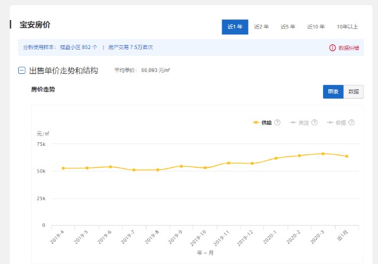This screenshot has width=378, height=264.
Task: Click the help icon next to 关注
Action: pyautogui.click(x=314, y=123)
